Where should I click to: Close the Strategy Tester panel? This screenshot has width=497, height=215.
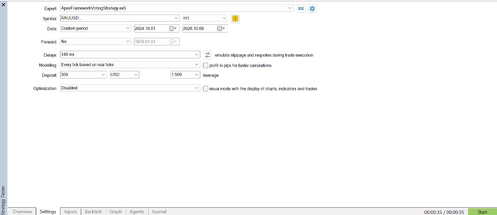tap(4, 5)
